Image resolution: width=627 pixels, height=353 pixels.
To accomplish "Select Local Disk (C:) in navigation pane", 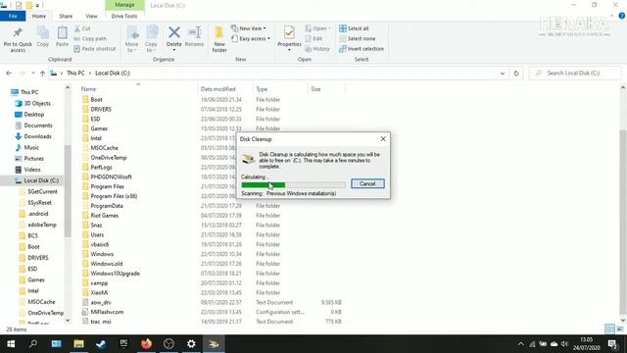I will tap(41, 180).
